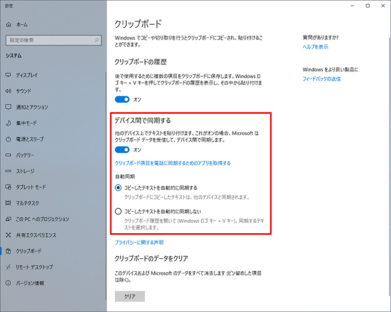Click link to get phone sync app
The width and height of the screenshot is (391, 312).
(x=173, y=163)
